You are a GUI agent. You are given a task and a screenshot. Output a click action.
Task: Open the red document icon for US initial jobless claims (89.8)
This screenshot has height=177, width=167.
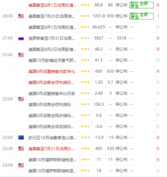point(158,5)
